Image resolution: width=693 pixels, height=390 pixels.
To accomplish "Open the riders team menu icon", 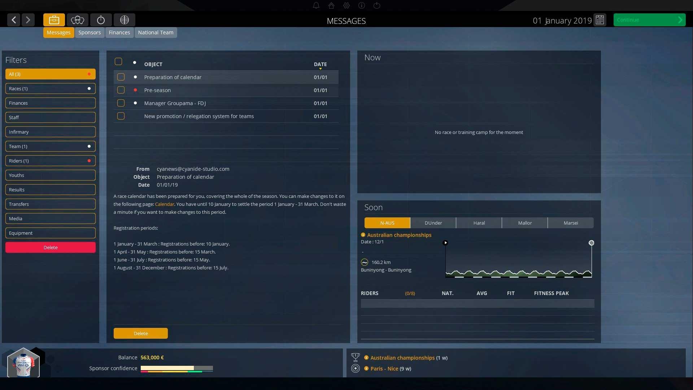I will (x=77, y=20).
